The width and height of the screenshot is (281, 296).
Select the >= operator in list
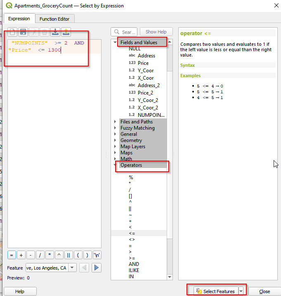click(132, 258)
